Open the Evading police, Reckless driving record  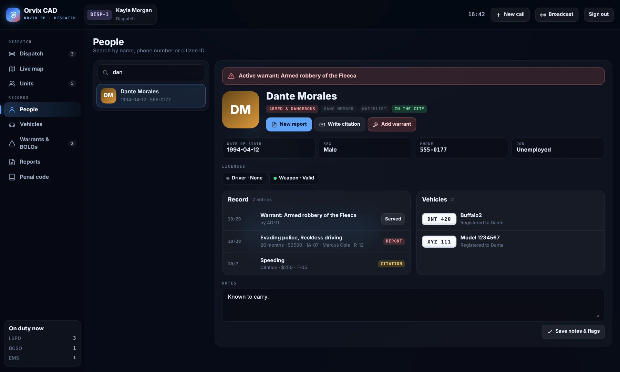[x=316, y=241]
